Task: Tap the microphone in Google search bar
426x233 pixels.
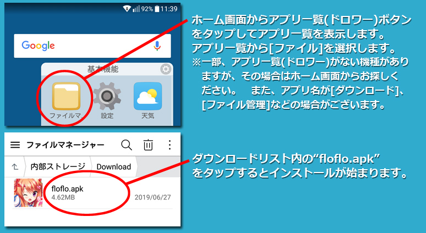Action: 157,46
